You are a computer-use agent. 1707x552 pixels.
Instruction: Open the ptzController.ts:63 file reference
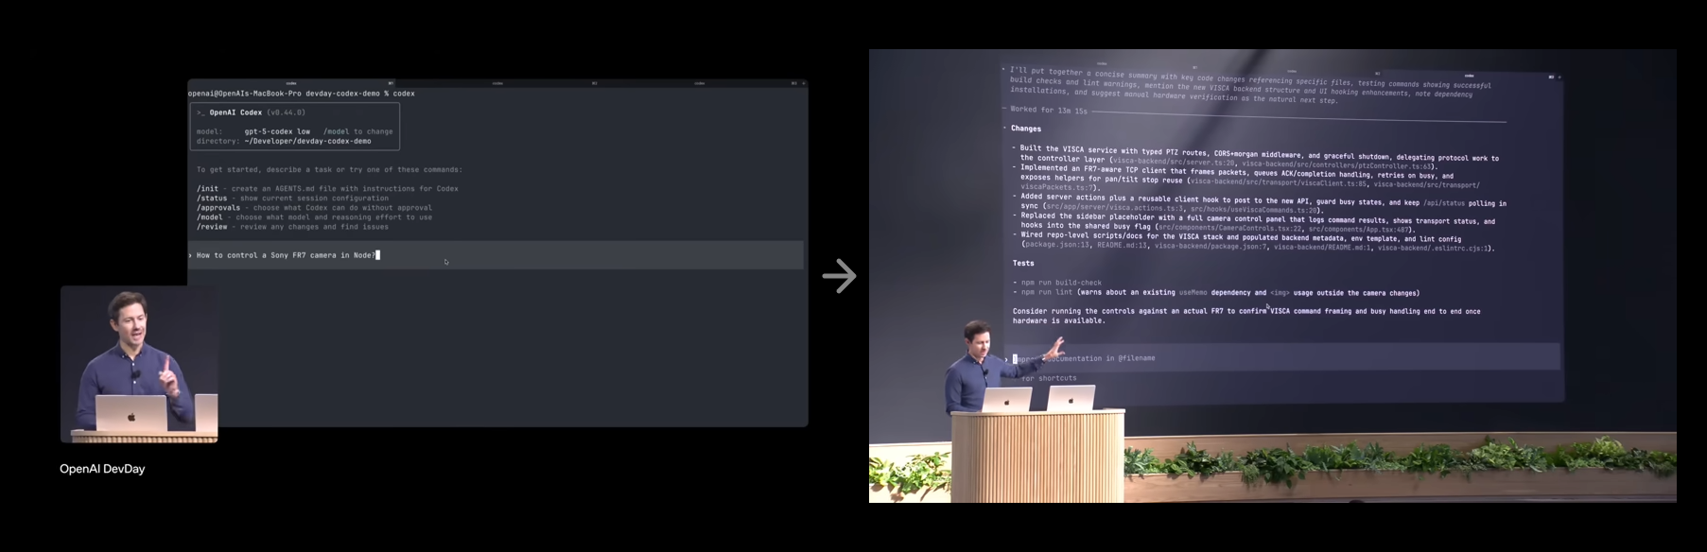tap(1336, 165)
